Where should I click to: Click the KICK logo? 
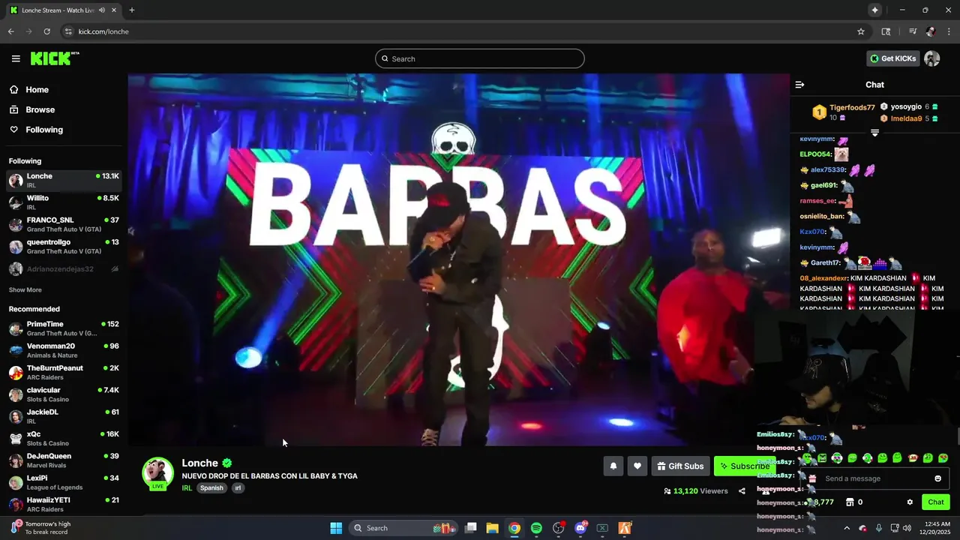click(x=55, y=58)
